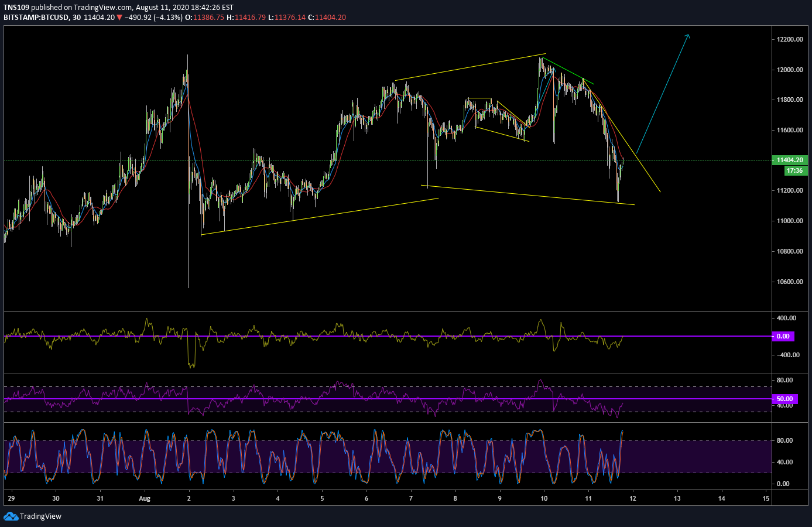This screenshot has height=527, width=812.
Task: Click the 11800.00 price axis label
Action: pos(790,100)
